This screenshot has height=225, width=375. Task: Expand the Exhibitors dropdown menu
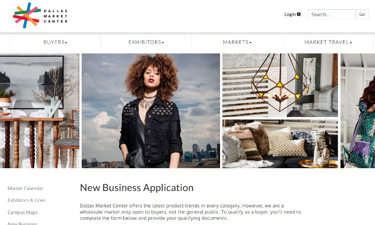(x=146, y=42)
